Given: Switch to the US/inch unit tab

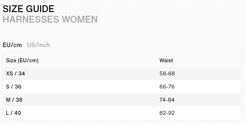Looking at the screenshot, I should tap(38, 45).
